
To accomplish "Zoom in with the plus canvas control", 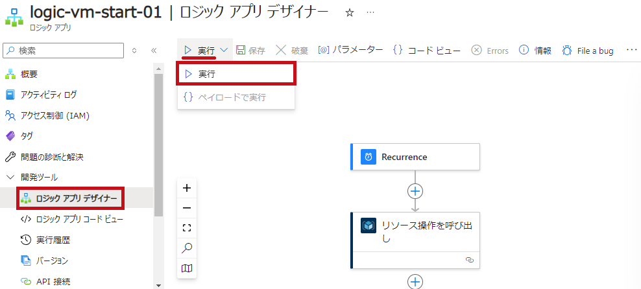I will 187,188.
